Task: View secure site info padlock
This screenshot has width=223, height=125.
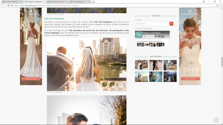Action: tap(12, 5)
